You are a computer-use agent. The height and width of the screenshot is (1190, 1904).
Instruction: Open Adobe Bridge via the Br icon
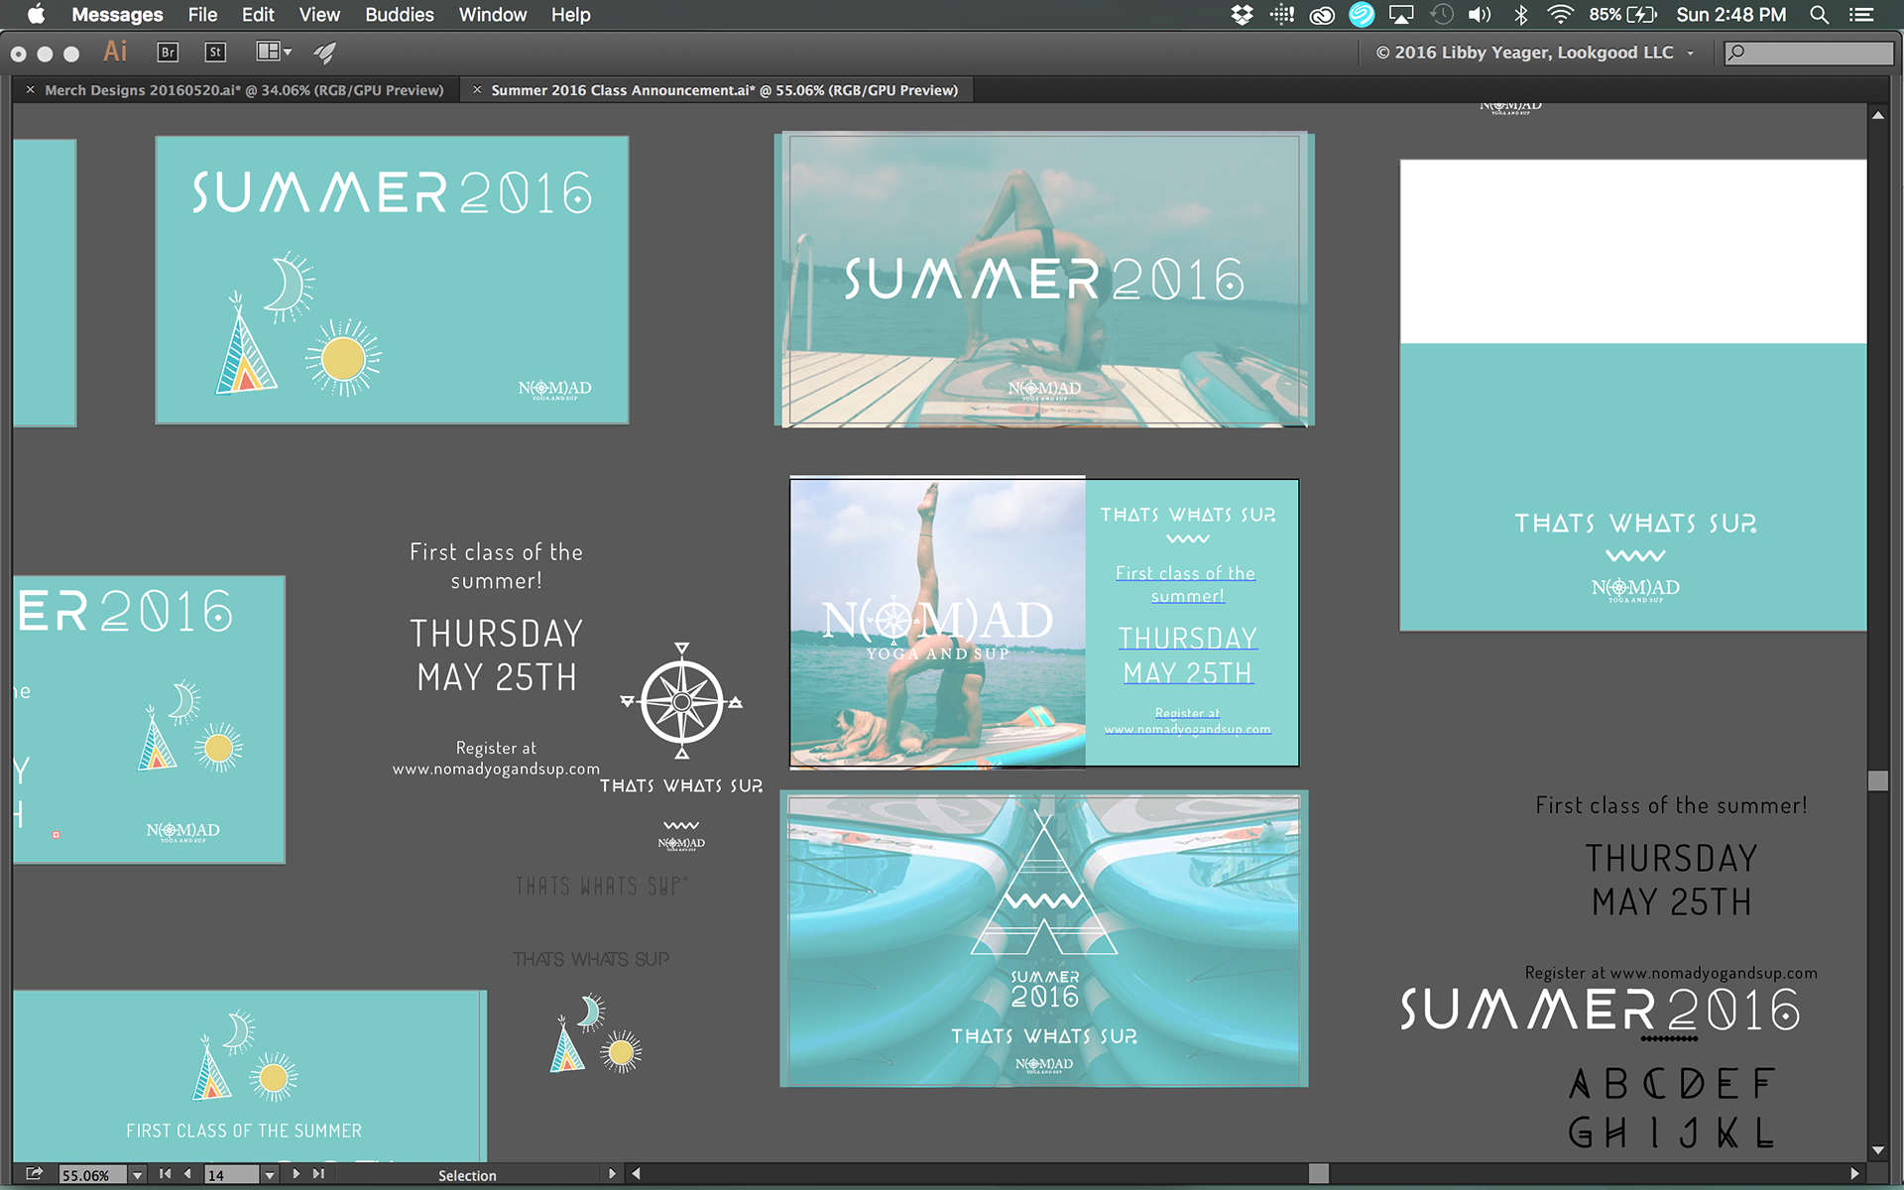(x=168, y=53)
